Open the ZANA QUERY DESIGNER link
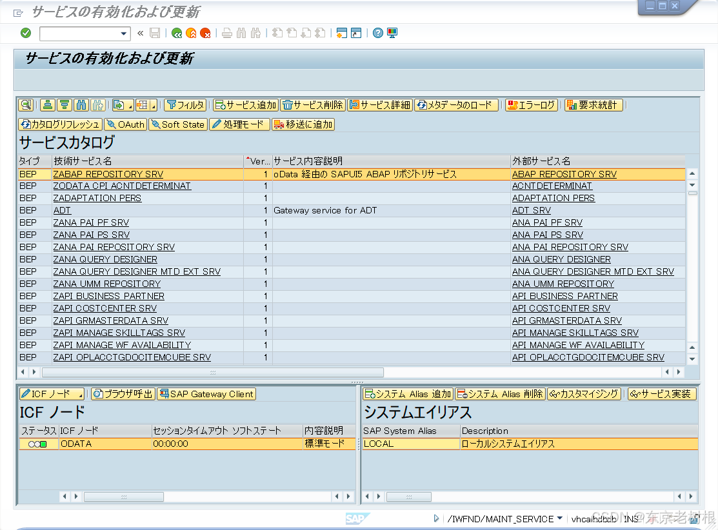The height and width of the screenshot is (530, 718). coord(105,259)
